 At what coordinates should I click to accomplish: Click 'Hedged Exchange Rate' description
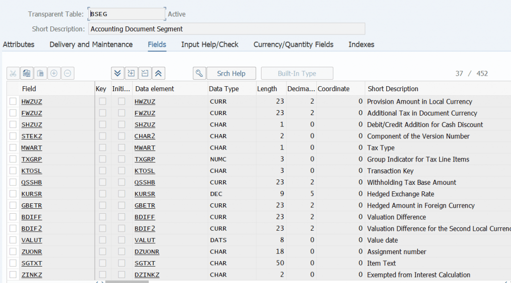(401, 194)
